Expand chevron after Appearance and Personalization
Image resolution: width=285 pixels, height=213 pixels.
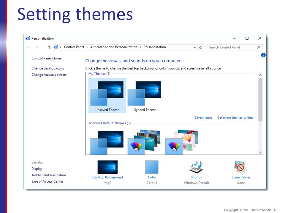[140, 47]
